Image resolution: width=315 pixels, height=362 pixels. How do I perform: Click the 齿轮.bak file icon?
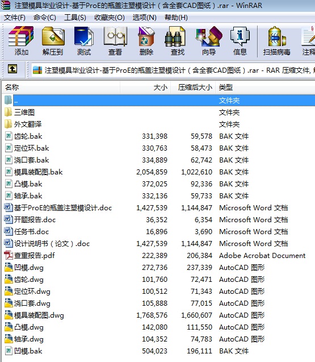click(x=9, y=136)
